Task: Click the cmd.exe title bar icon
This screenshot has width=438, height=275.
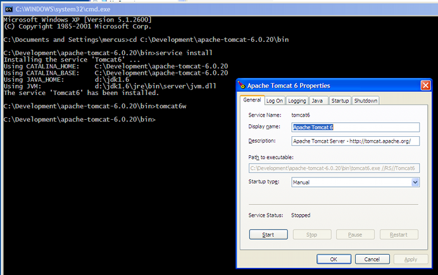Action: tap(9, 10)
